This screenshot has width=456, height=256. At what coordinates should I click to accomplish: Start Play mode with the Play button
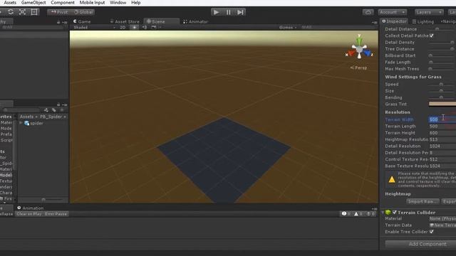(216, 12)
